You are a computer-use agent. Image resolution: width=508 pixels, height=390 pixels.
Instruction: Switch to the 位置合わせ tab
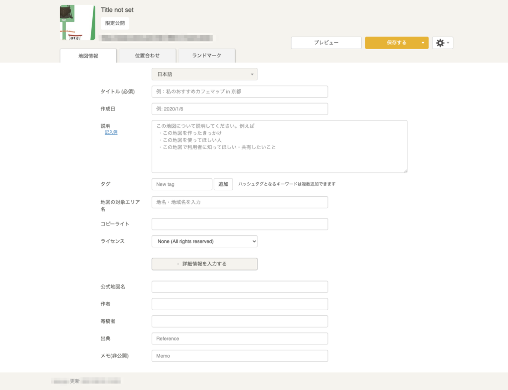[147, 56]
